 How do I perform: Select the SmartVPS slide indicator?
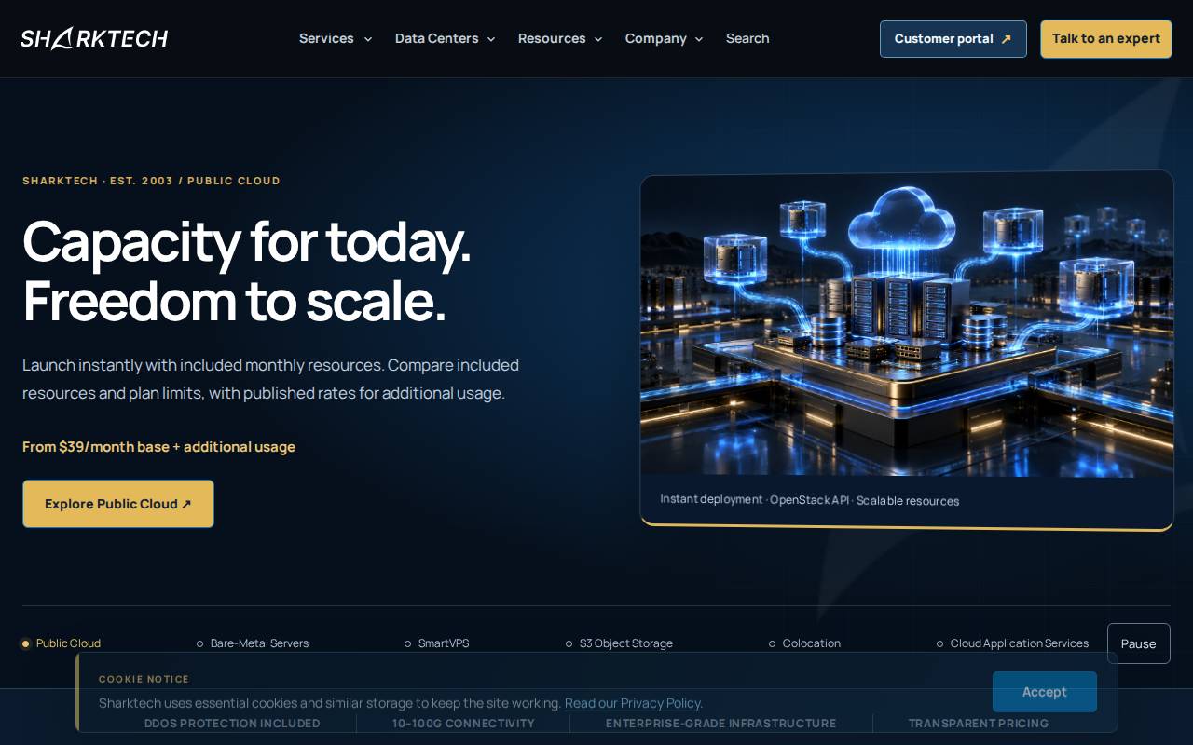coord(437,643)
